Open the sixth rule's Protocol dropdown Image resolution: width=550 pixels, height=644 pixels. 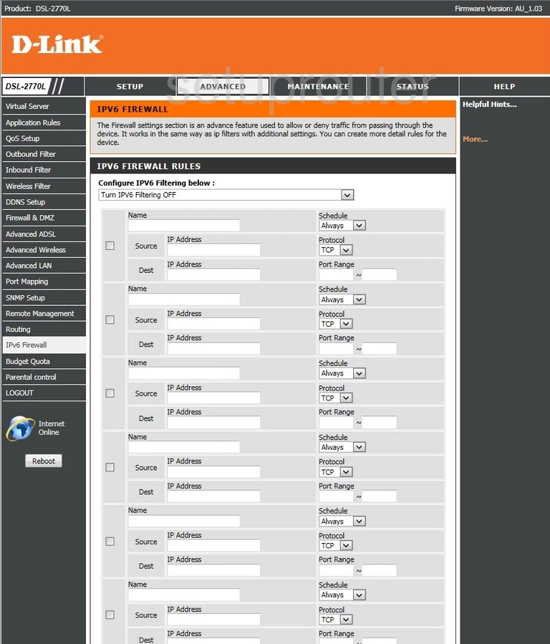[x=336, y=620]
